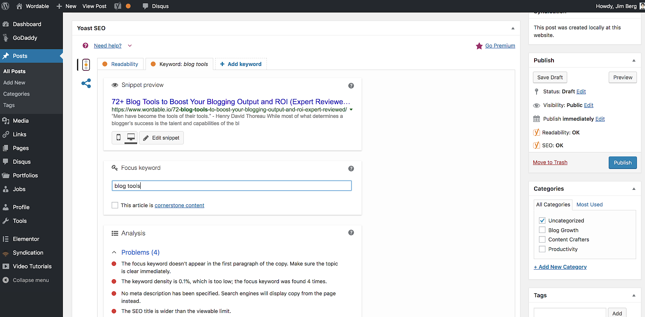Click the Go Premium star icon
645x317 pixels.
479,46
